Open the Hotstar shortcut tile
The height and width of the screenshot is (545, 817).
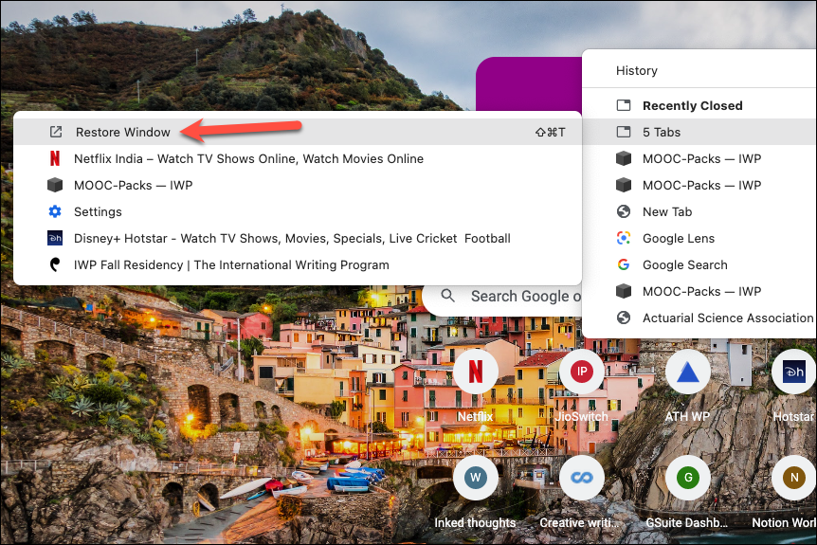794,386
